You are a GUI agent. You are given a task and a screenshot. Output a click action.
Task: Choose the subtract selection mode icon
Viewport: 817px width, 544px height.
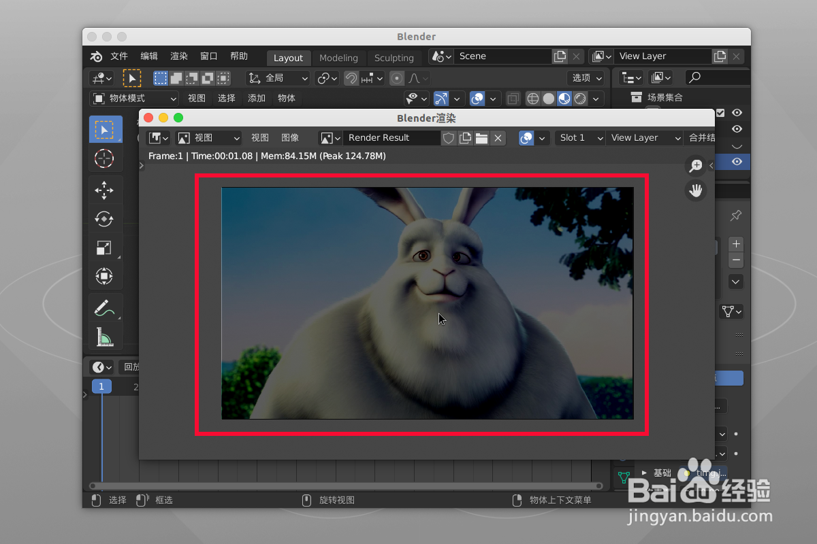point(192,78)
